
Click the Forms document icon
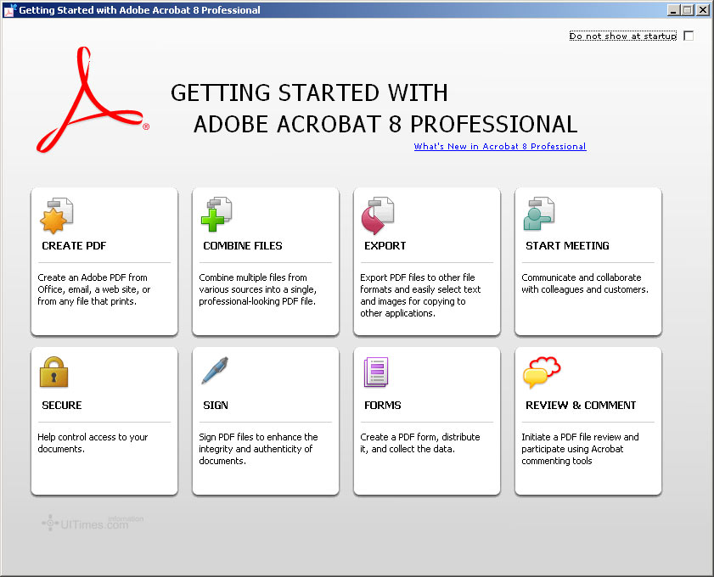click(376, 372)
